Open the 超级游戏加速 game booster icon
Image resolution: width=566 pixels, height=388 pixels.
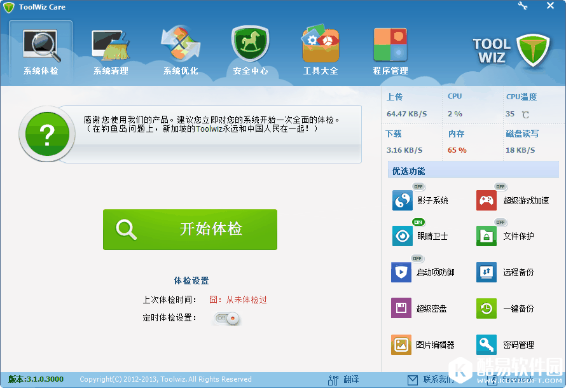(487, 201)
